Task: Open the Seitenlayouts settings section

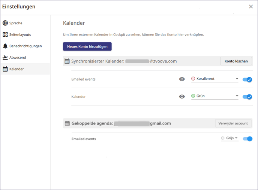Action: 25,34
